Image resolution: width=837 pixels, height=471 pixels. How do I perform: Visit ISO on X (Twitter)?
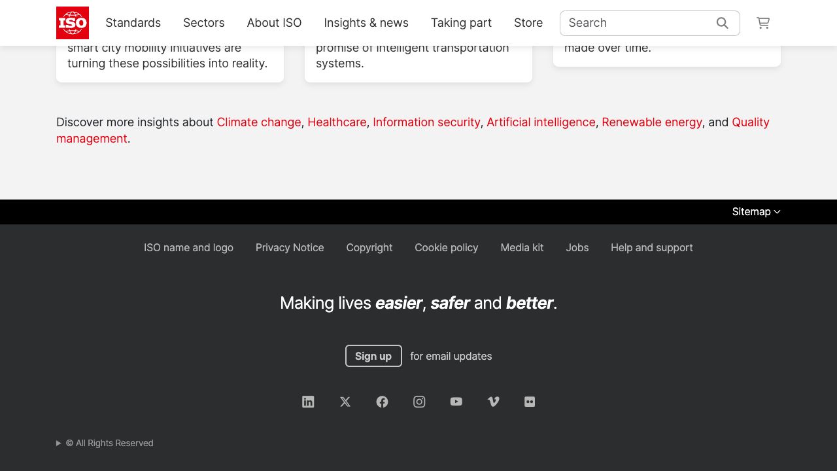click(345, 402)
